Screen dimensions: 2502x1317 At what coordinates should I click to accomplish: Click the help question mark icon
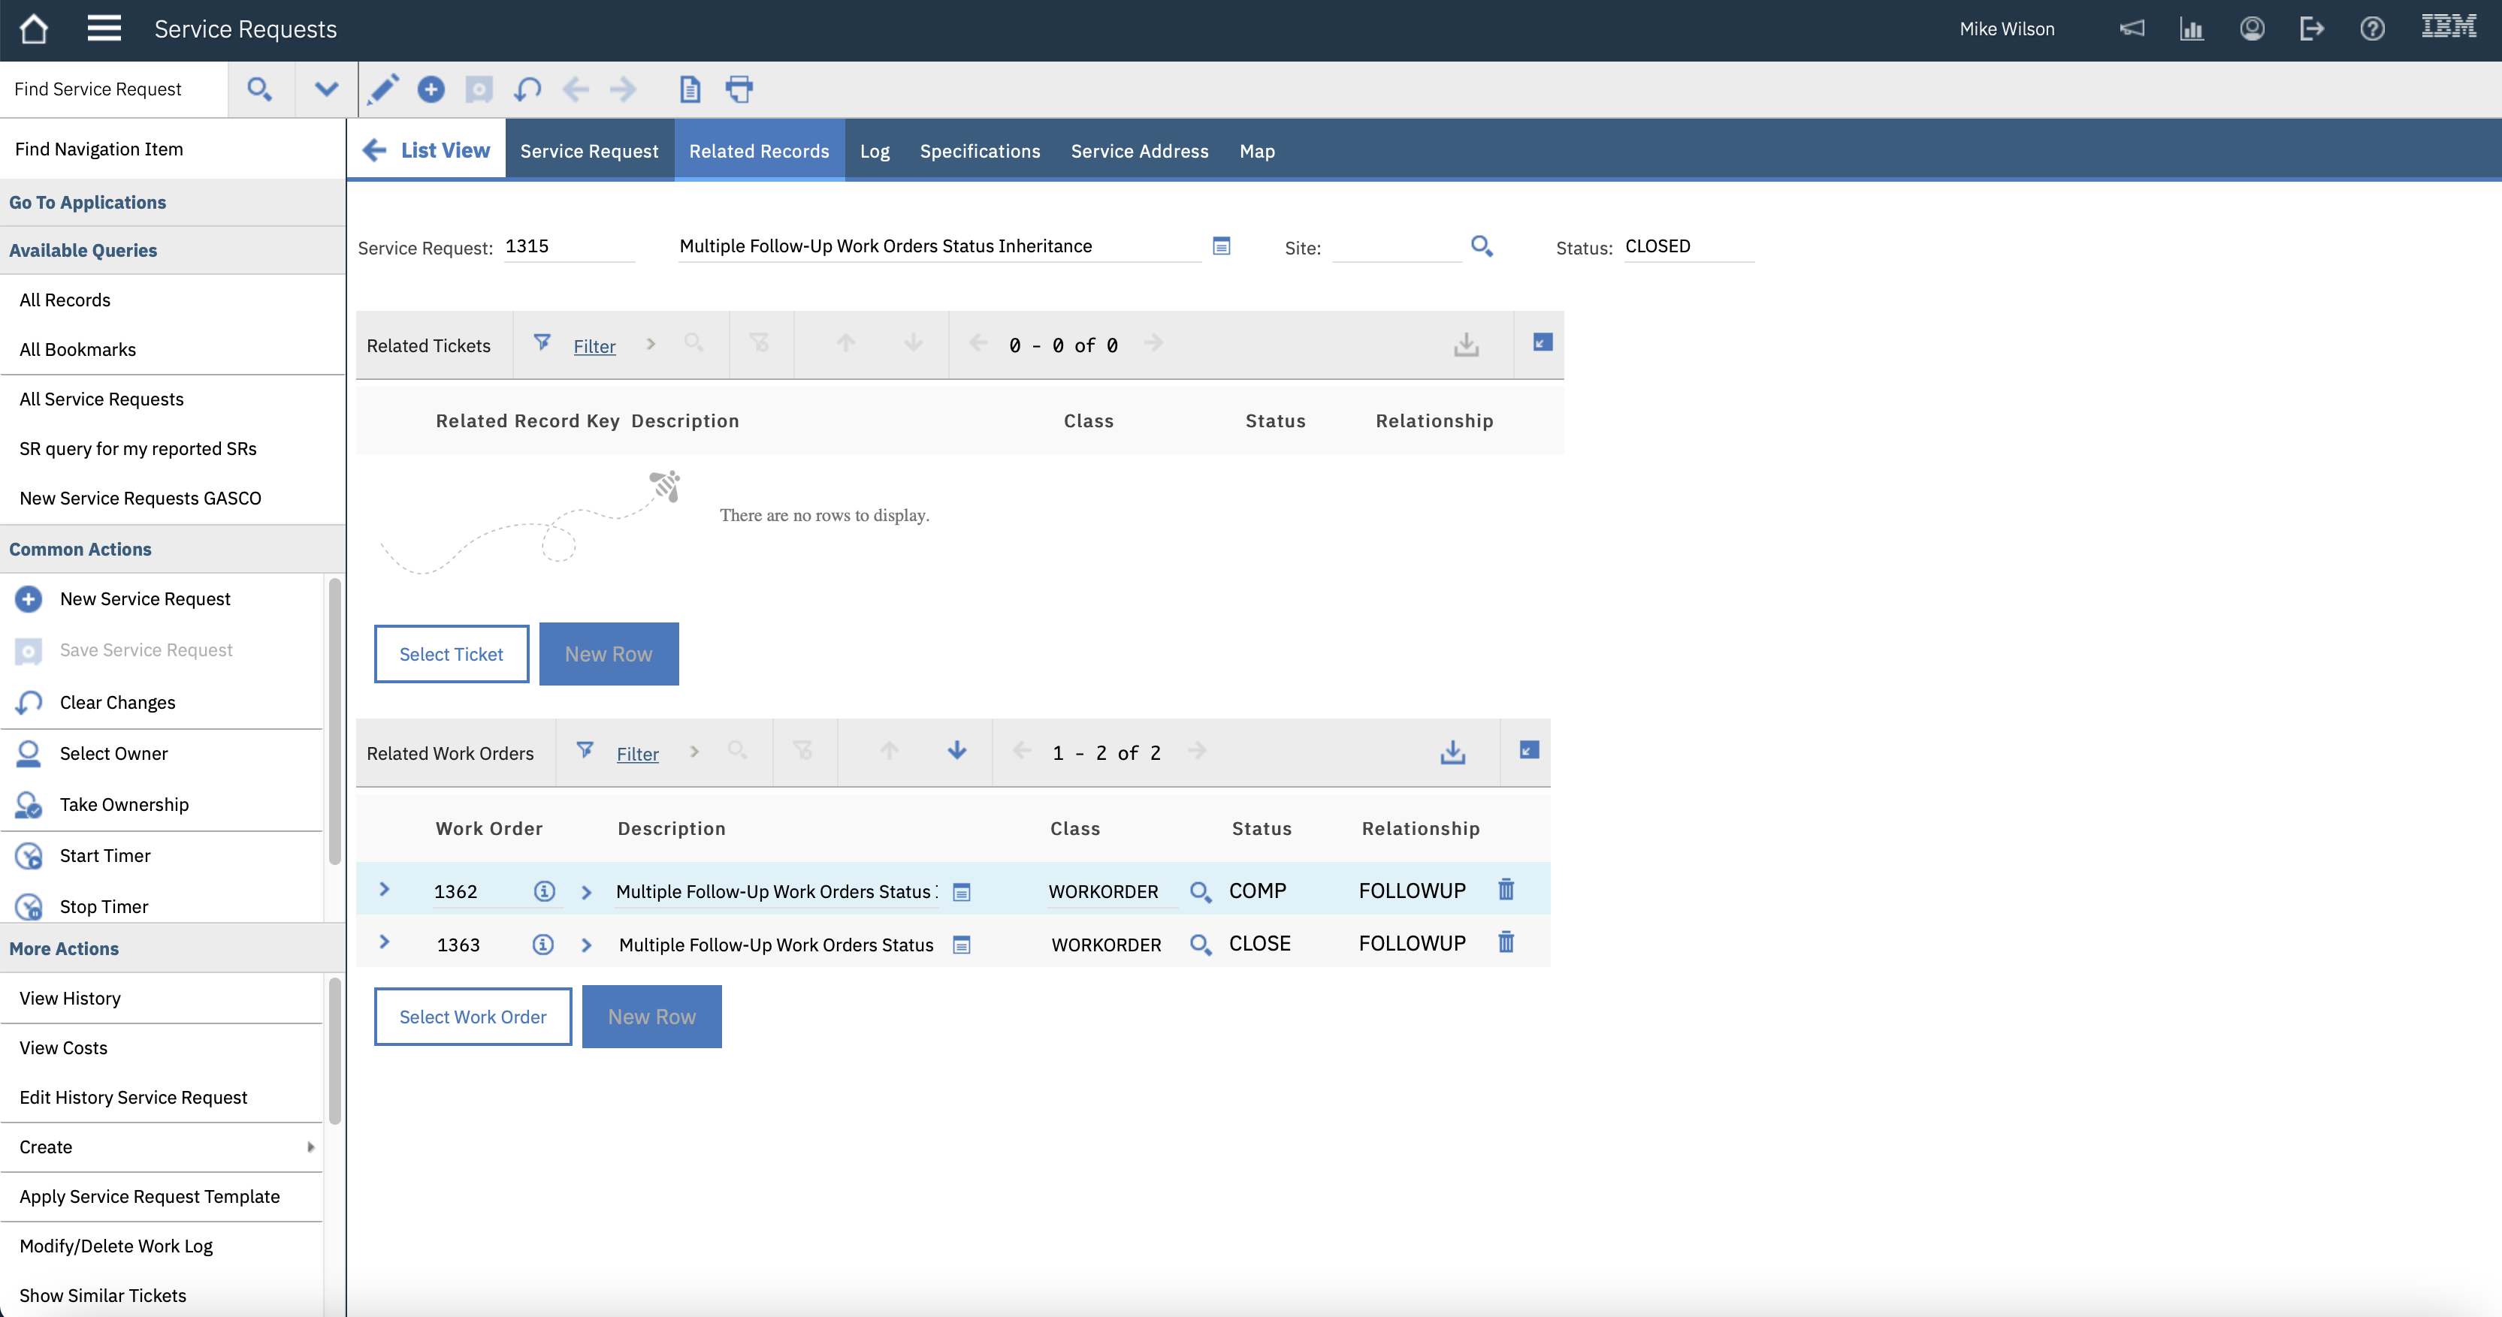pos(2372,29)
